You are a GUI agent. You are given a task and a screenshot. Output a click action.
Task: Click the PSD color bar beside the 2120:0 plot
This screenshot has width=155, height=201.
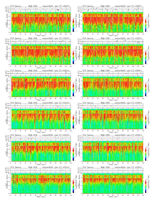pyautogui.click(x=73, y=121)
